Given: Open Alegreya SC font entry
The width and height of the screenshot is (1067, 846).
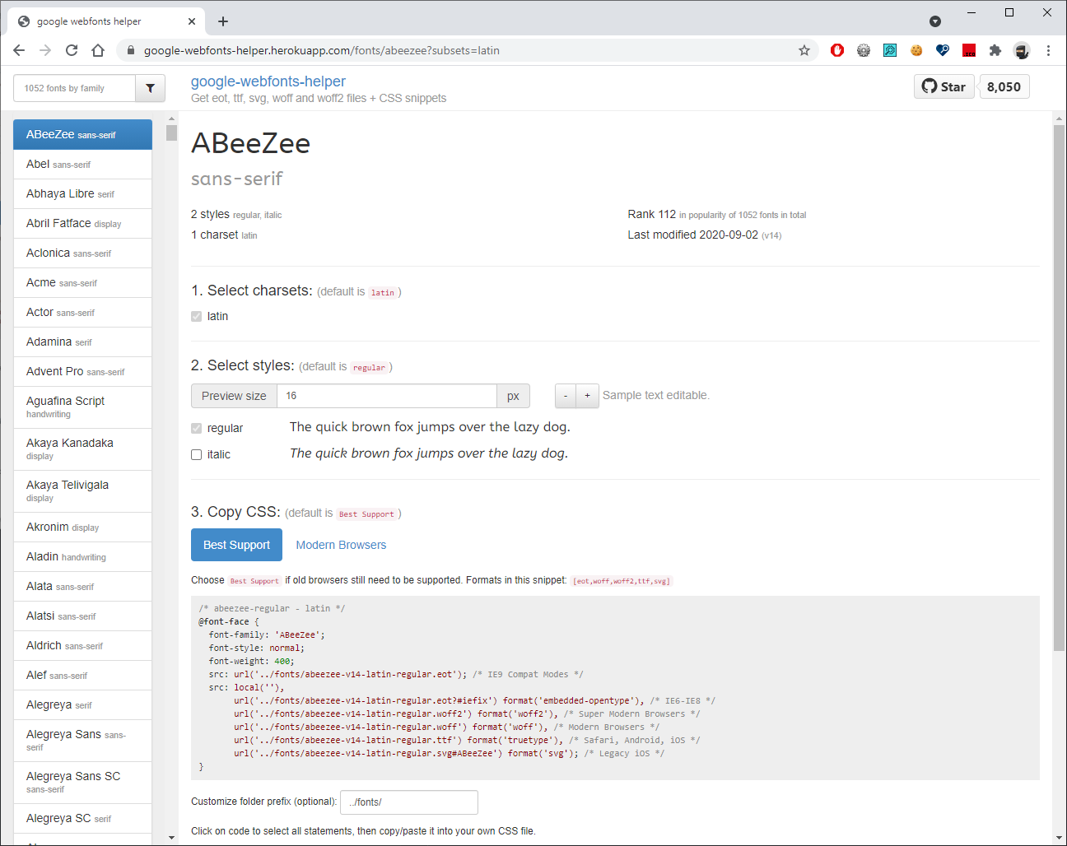Looking at the screenshot, I should tap(82, 818).
